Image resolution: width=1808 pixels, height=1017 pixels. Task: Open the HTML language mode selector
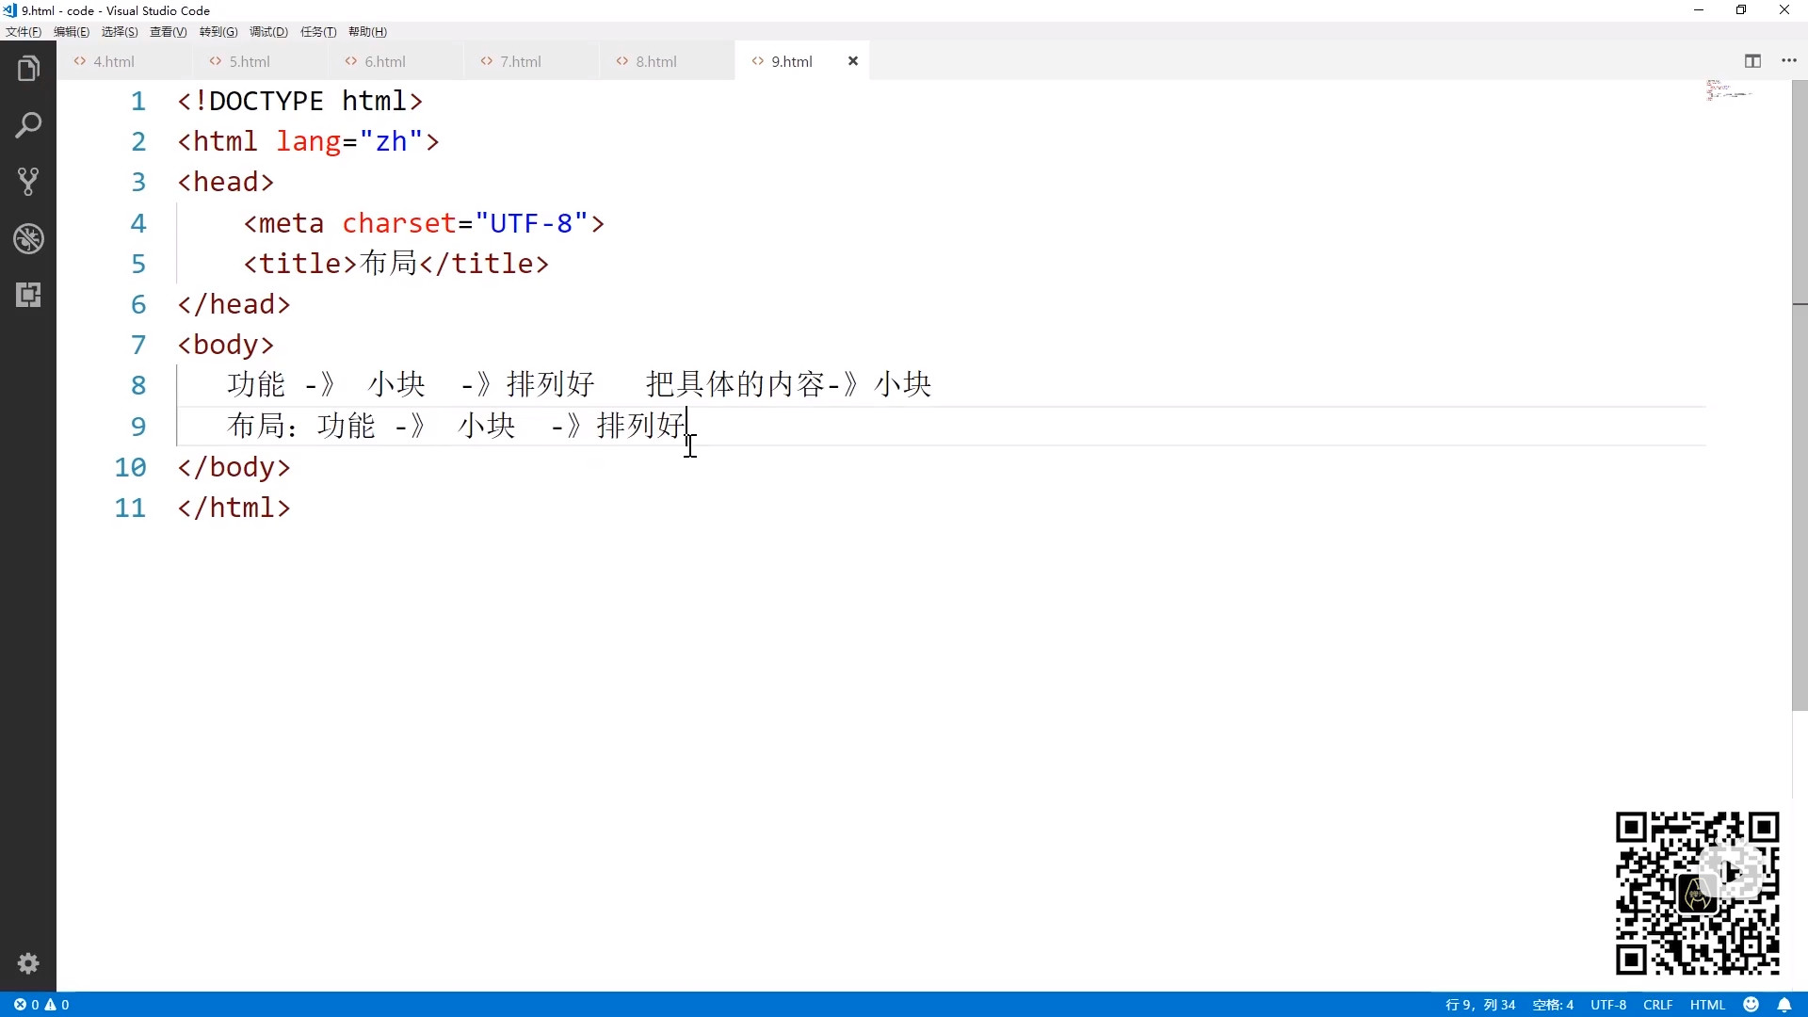(1707, 1005)
